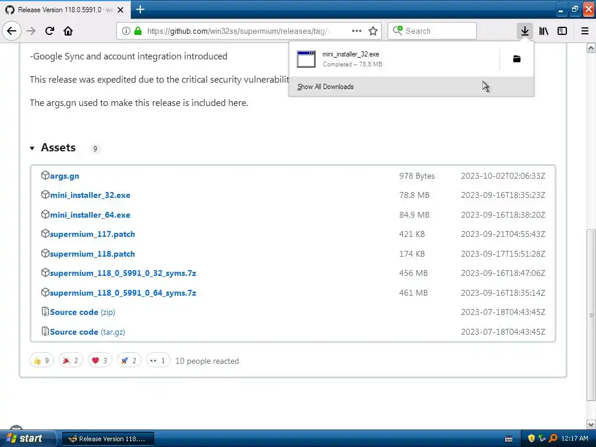The image size is (596, 447).
Task: Download mini_installer_32.exe from assets list
Action: (90, 195)
